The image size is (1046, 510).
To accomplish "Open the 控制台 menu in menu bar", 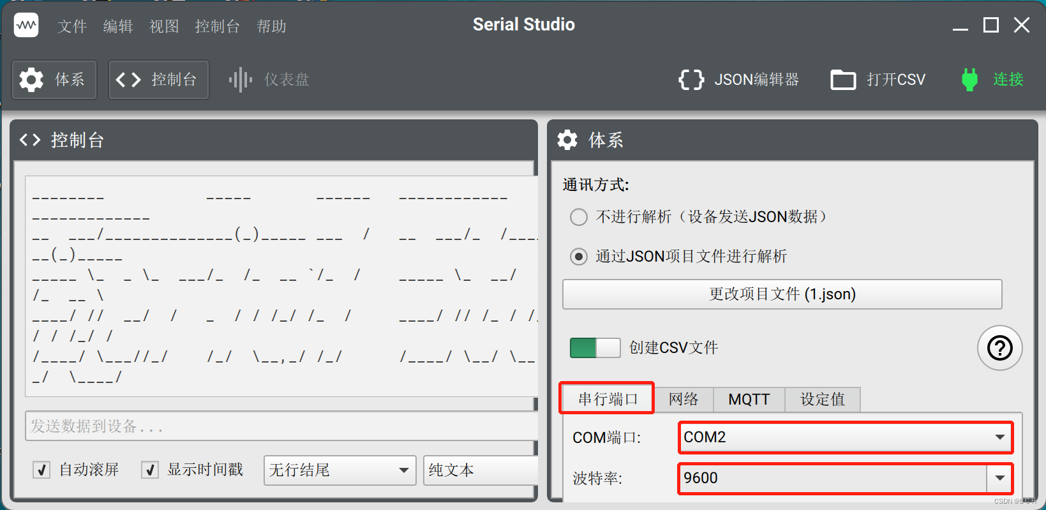I will tap(218, 26).
